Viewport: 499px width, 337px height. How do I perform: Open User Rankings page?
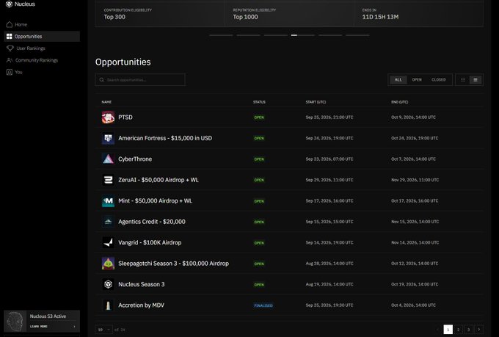(42, 48)
